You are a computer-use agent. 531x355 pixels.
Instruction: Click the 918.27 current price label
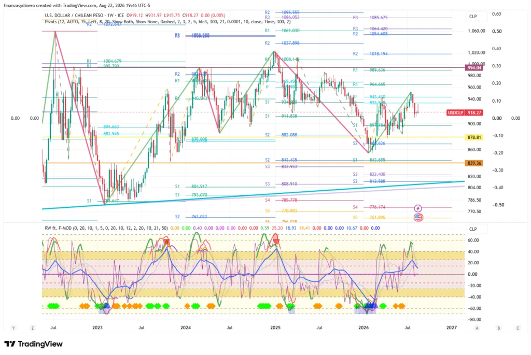(x=474, y=112)
